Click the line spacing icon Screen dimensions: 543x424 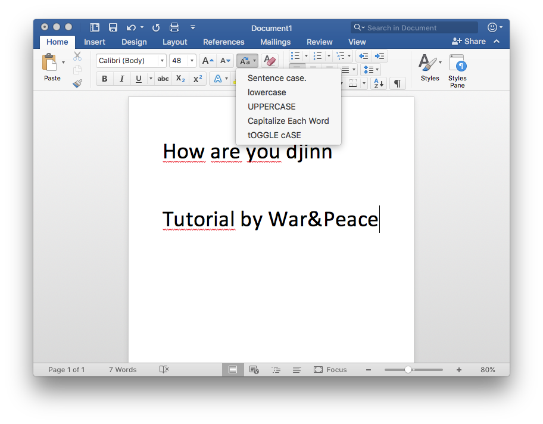(x=369, y=70)
